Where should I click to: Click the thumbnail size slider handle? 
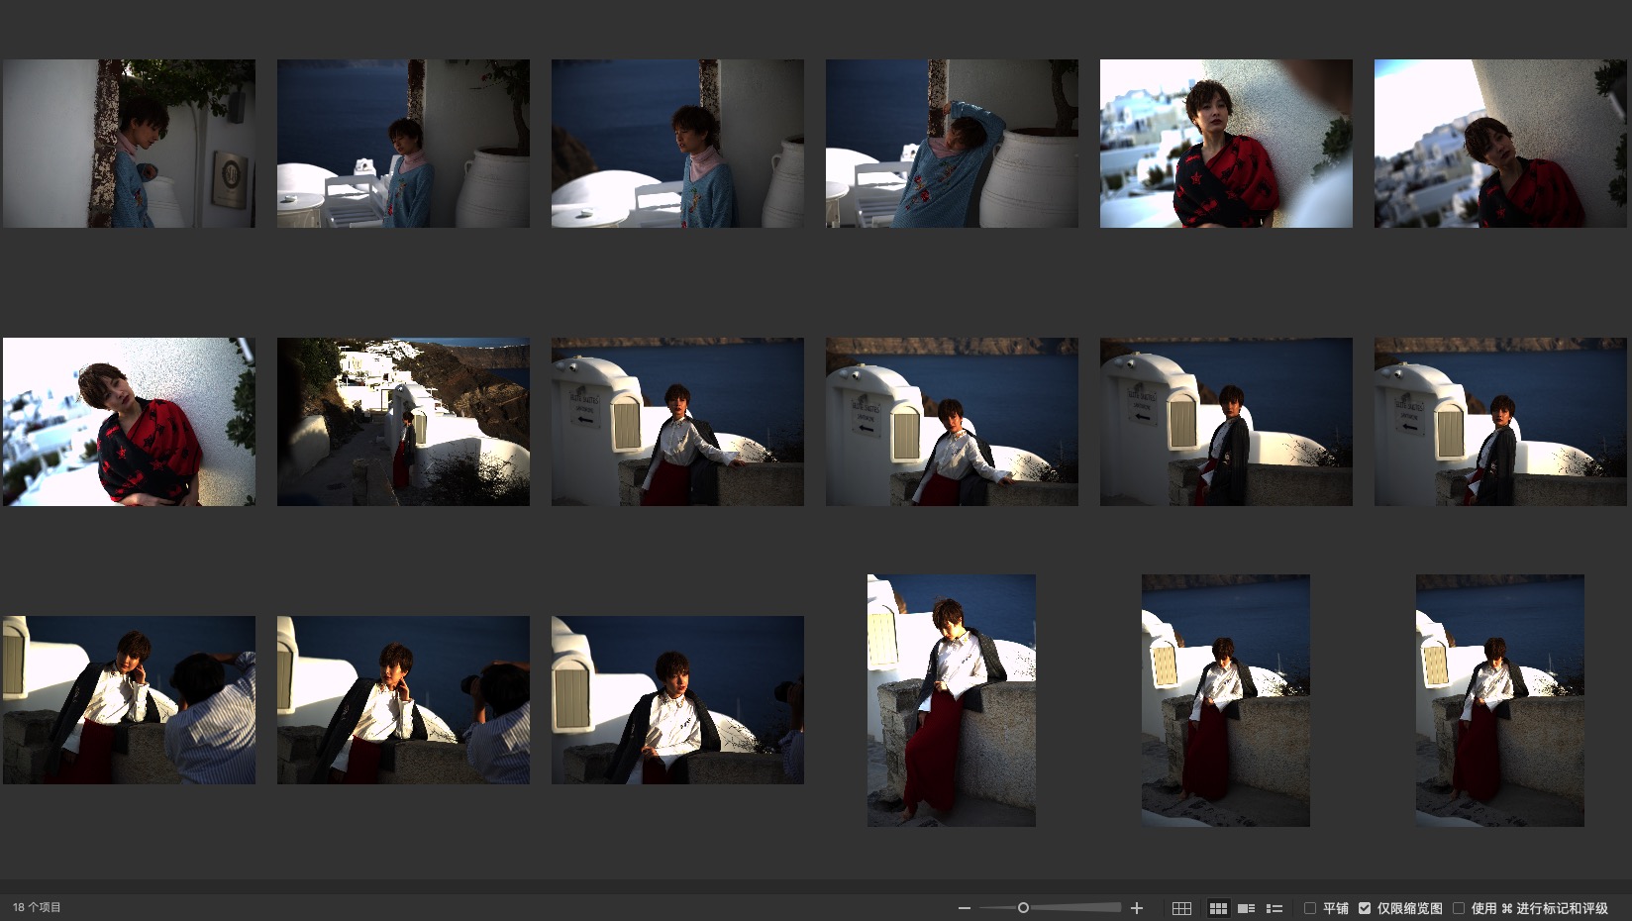pyautogui.click(x=1023, y=908)
